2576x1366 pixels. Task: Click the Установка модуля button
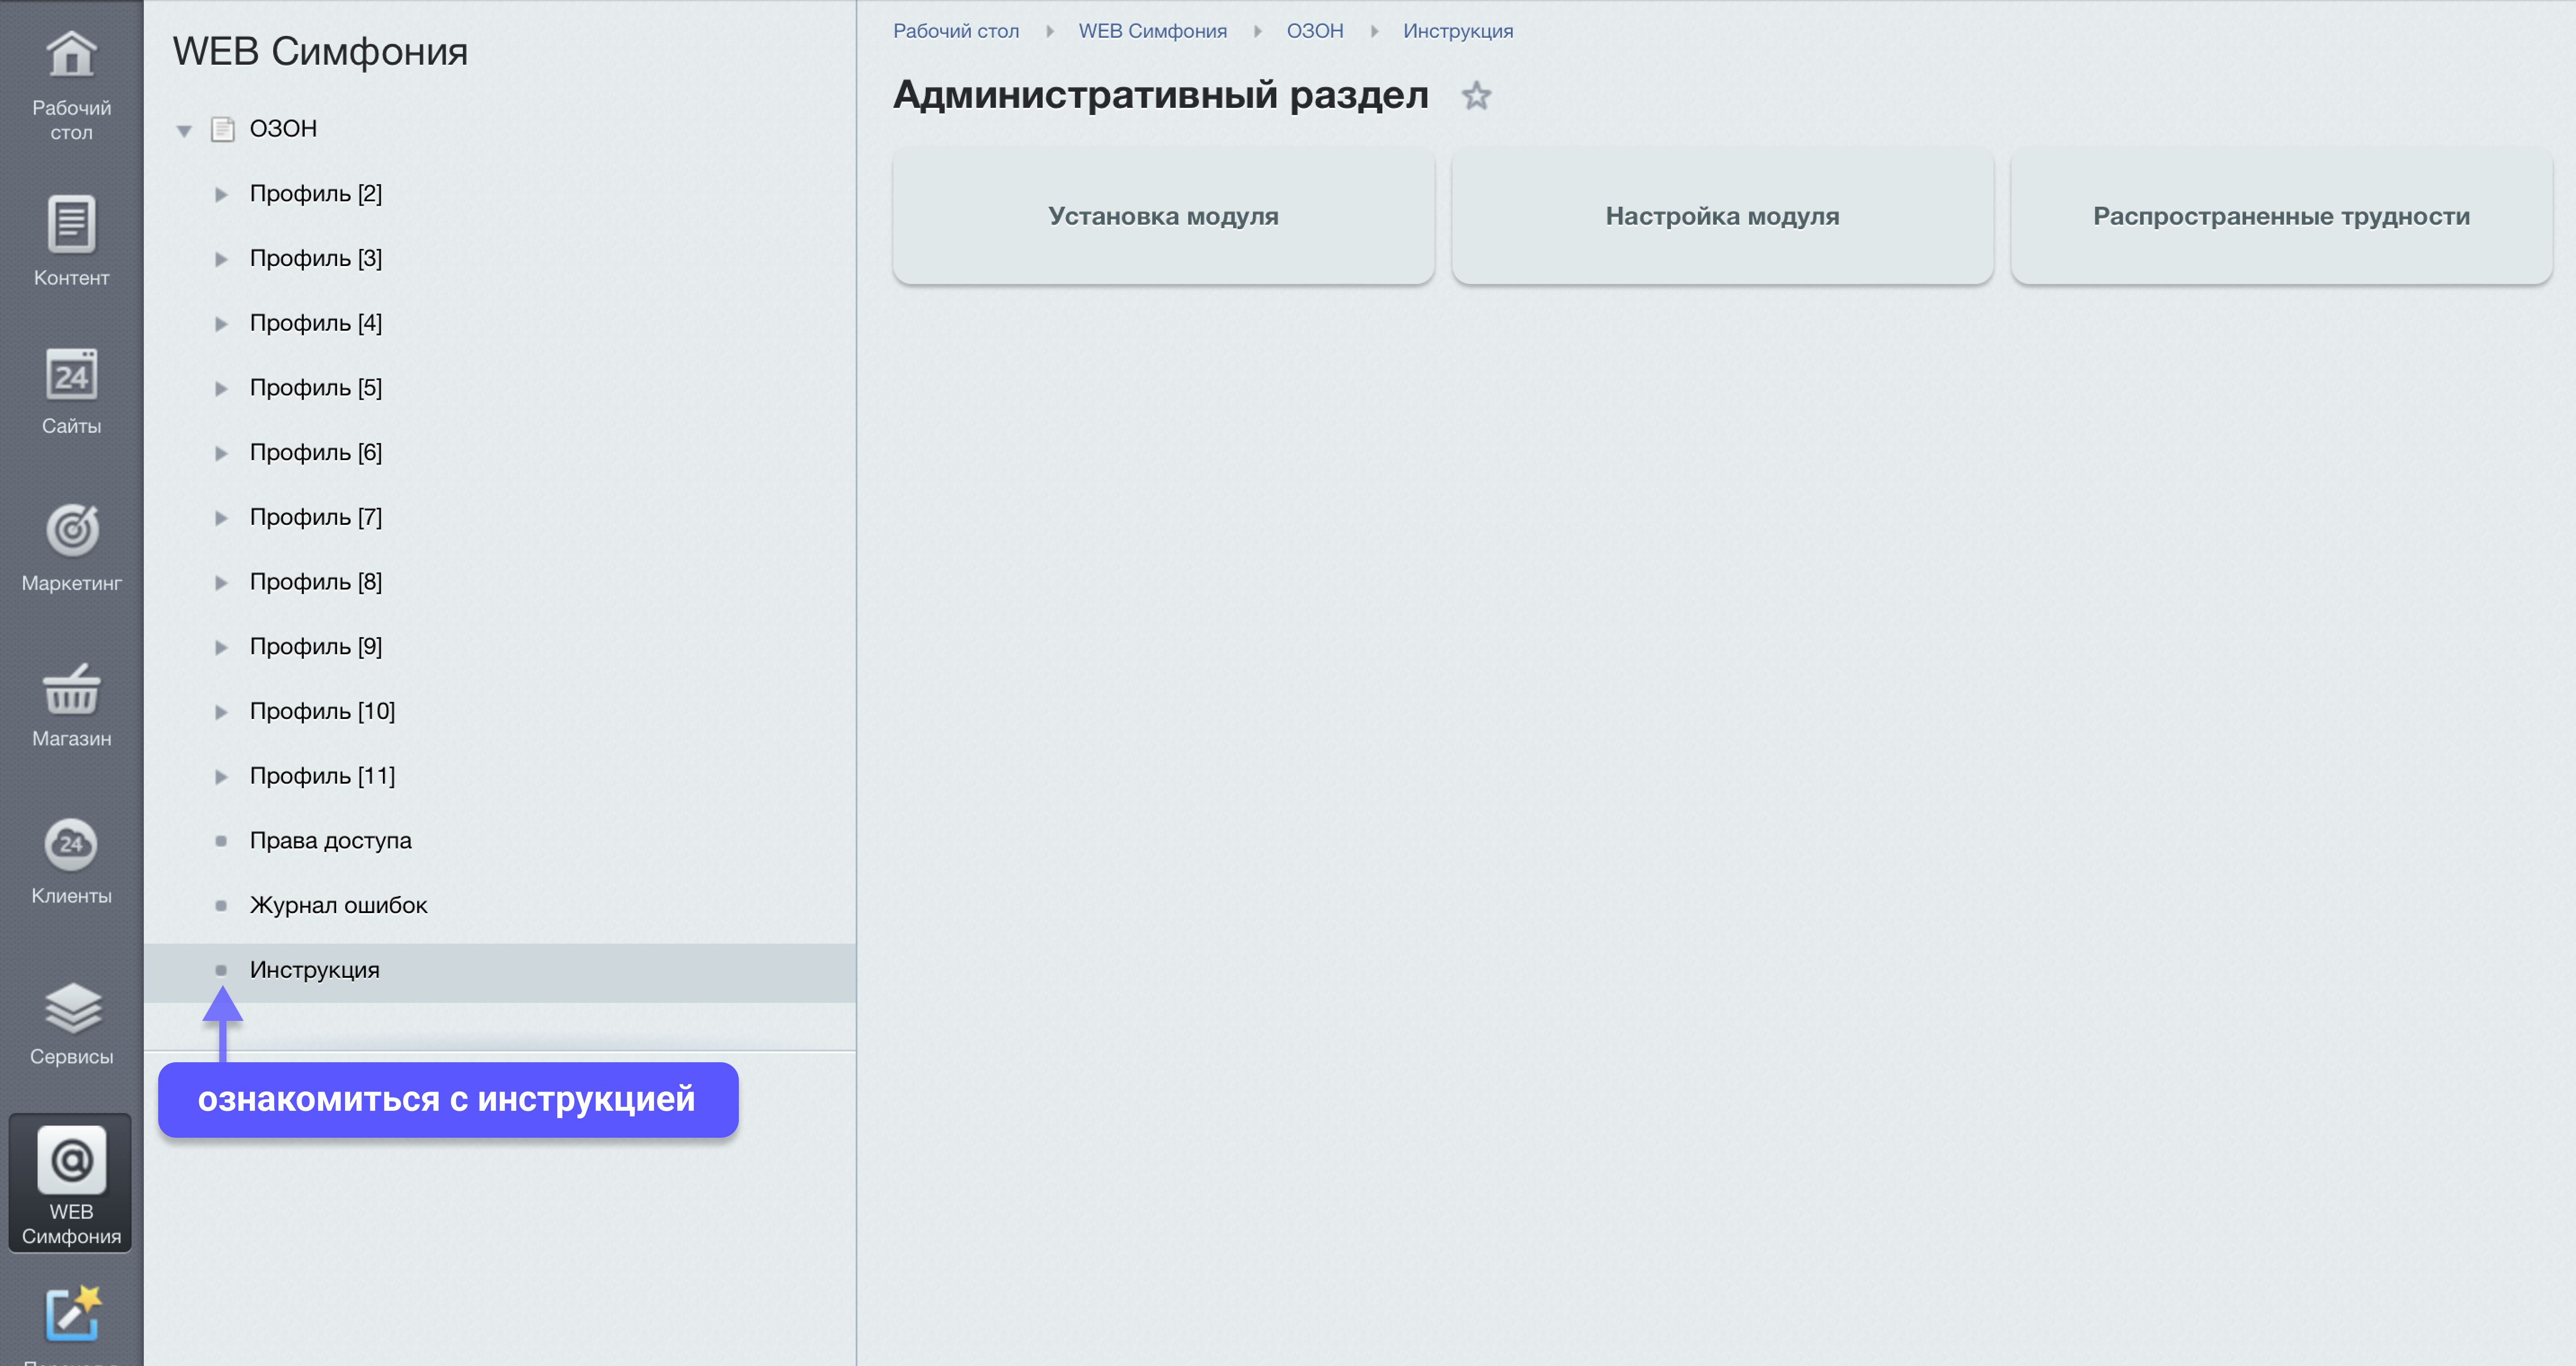1163,216
